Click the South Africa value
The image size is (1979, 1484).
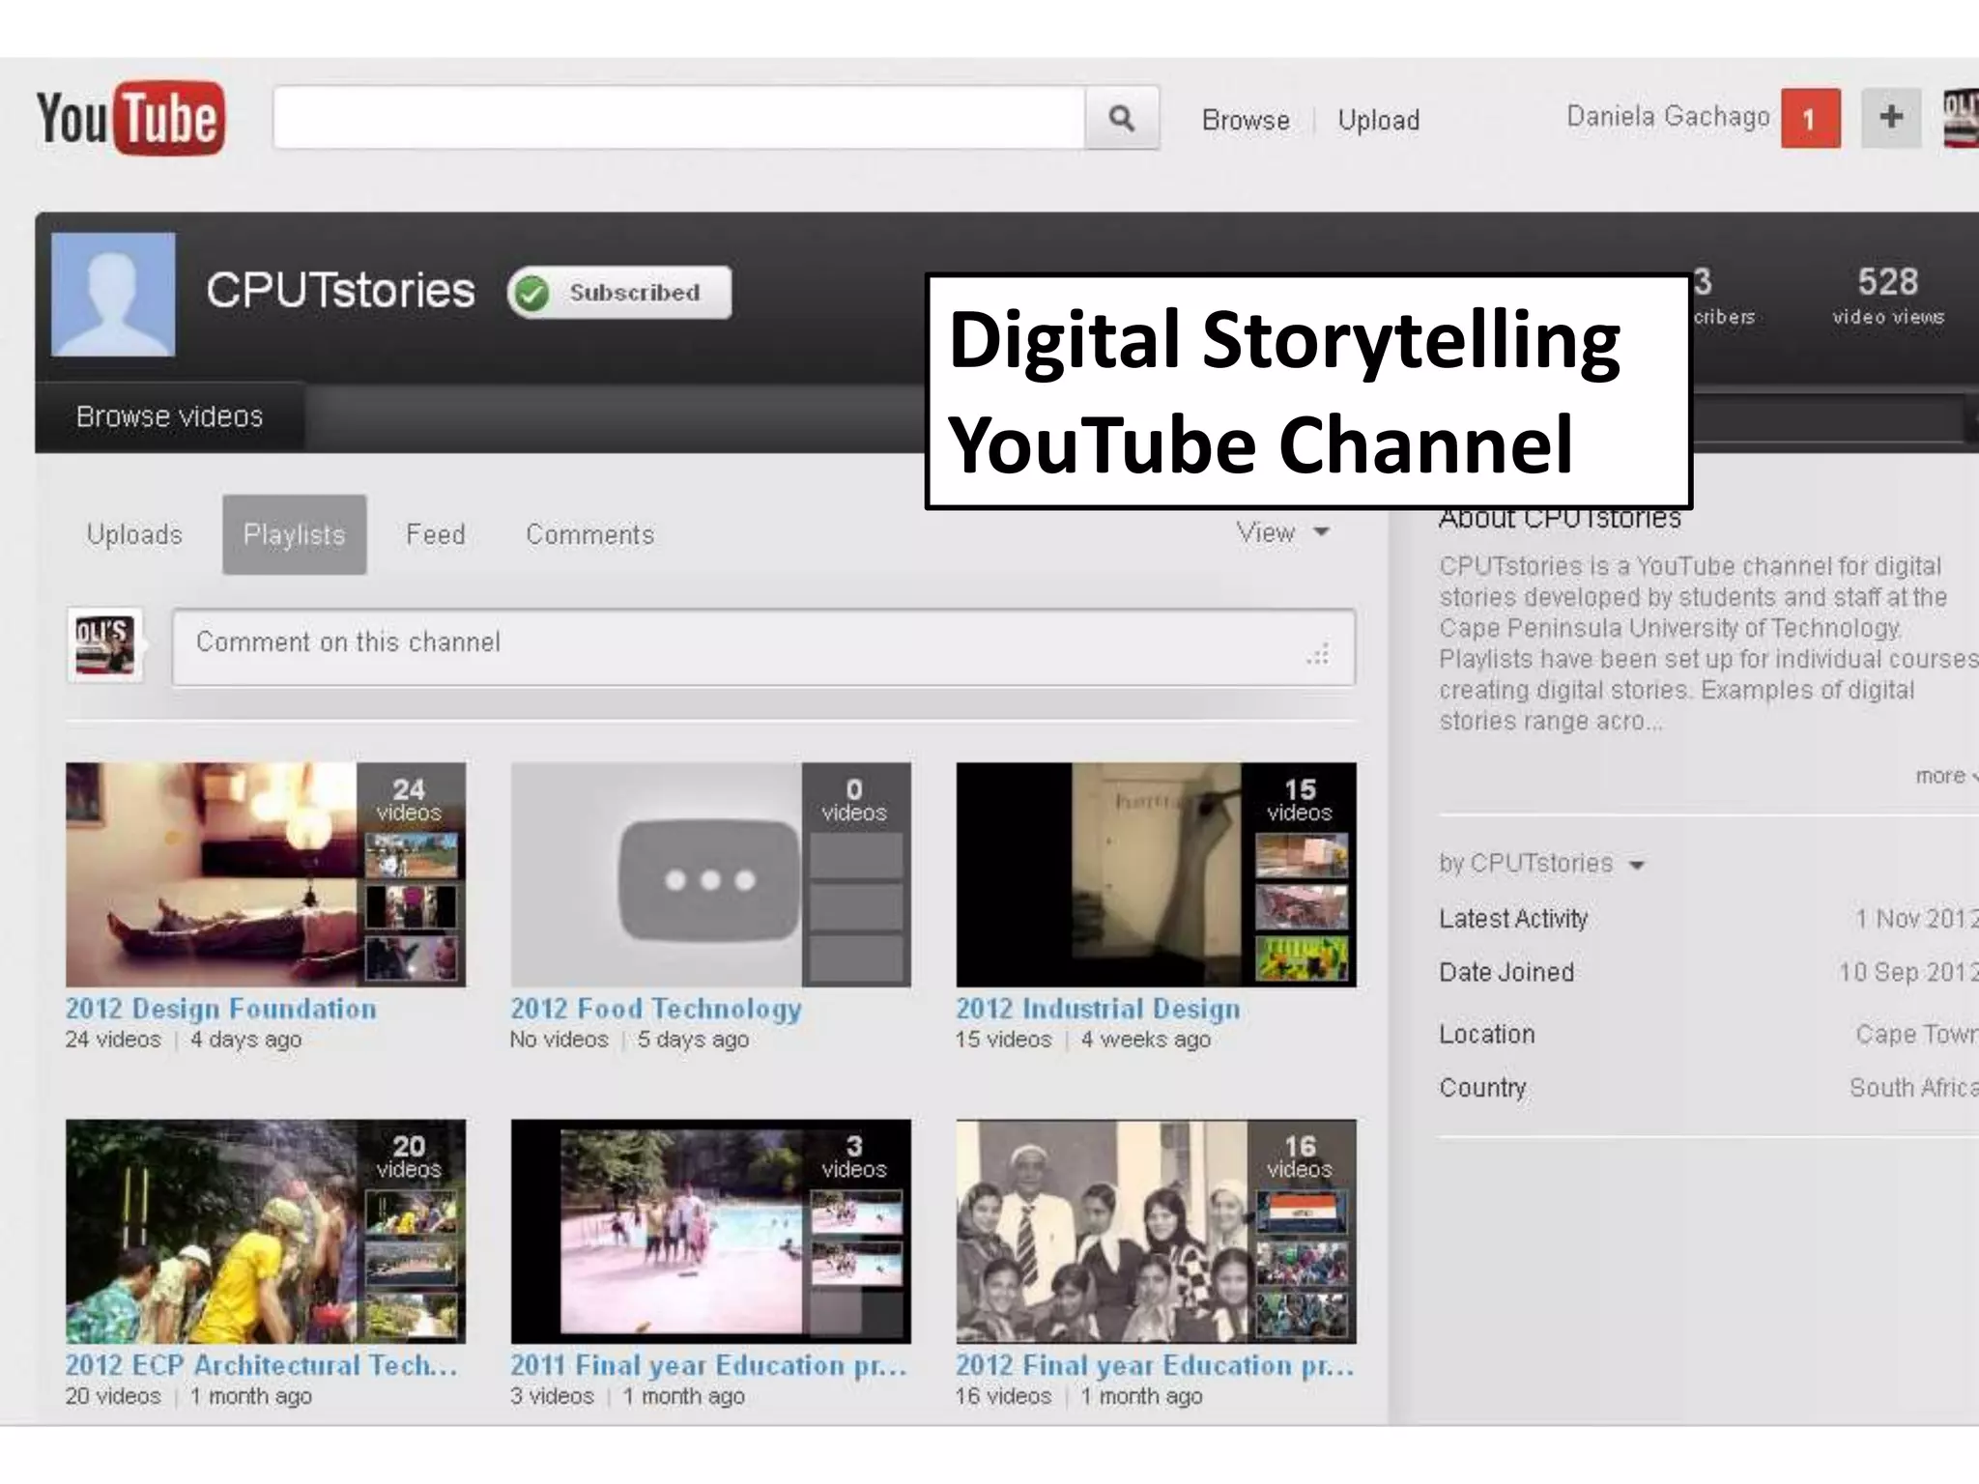[x=1913, y=1088]
